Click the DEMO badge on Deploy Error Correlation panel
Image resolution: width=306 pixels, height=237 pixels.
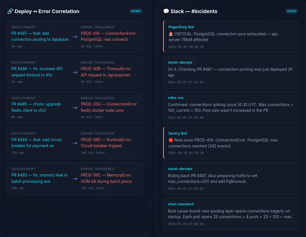[136, 11]
